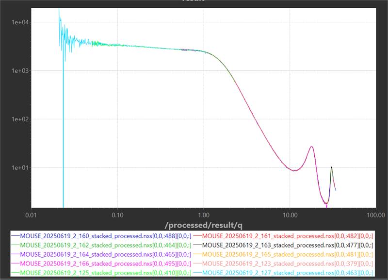The image size is (388, 280).
Task: Click the /processed/result/q x-axis title
Action: pos(202,225)
